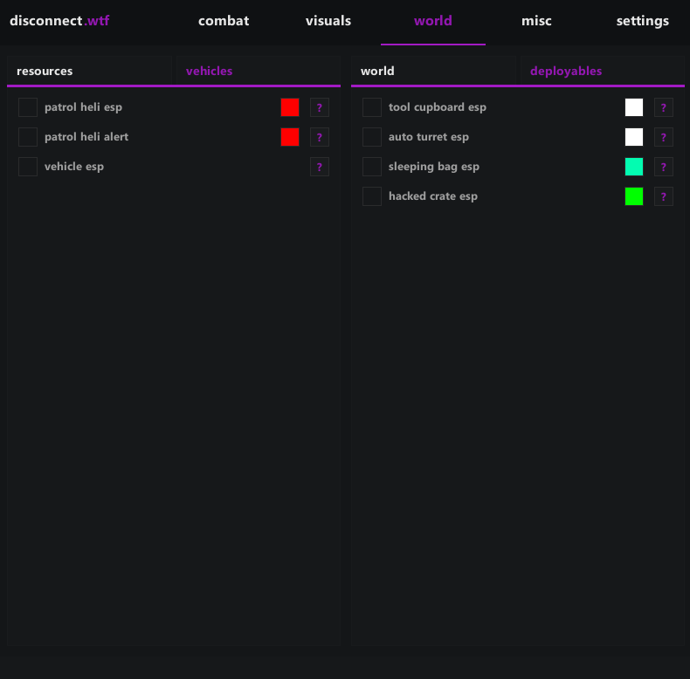Click the disconnect.wtf logo
Screen dimensions: 690x679
[59, 21]
